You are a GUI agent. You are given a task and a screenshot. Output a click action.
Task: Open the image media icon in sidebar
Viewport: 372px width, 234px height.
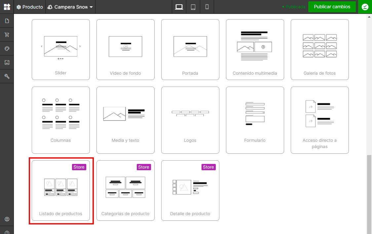(7, 62)
